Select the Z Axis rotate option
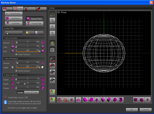154x114 pixels. [x=35, y=92]
